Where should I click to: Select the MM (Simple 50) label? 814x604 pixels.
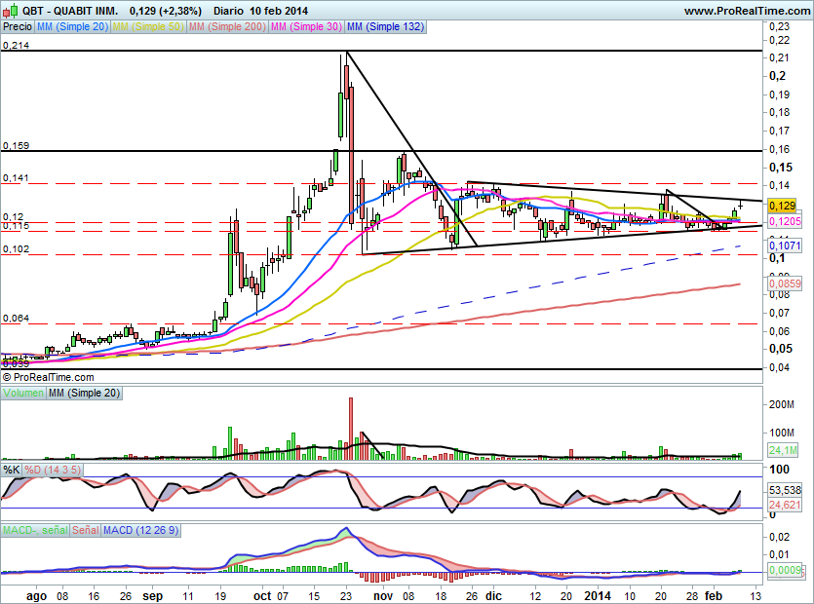(148, 26)
